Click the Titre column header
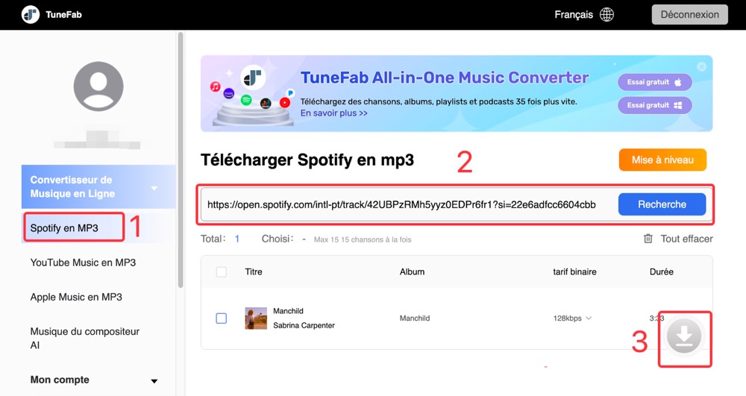 click(254, 272)
